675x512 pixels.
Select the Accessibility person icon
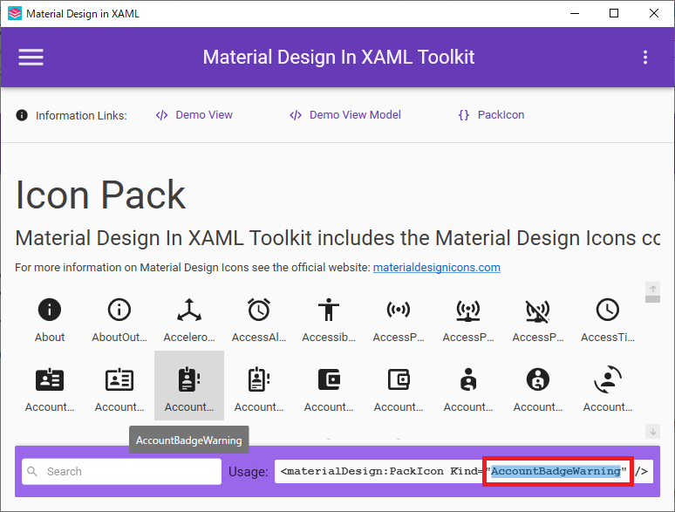point(329,310)
